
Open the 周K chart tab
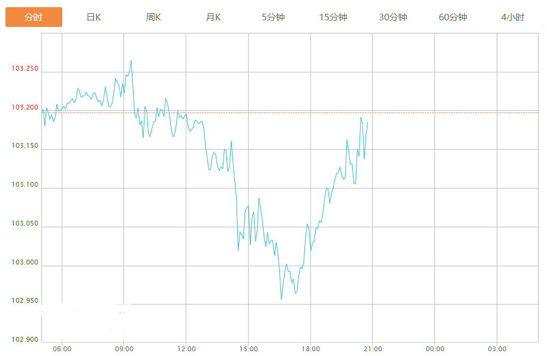(153, 17)
